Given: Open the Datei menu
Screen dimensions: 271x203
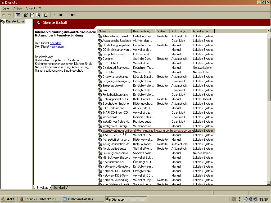Looking at the screenshot, I should click(6, 8).
